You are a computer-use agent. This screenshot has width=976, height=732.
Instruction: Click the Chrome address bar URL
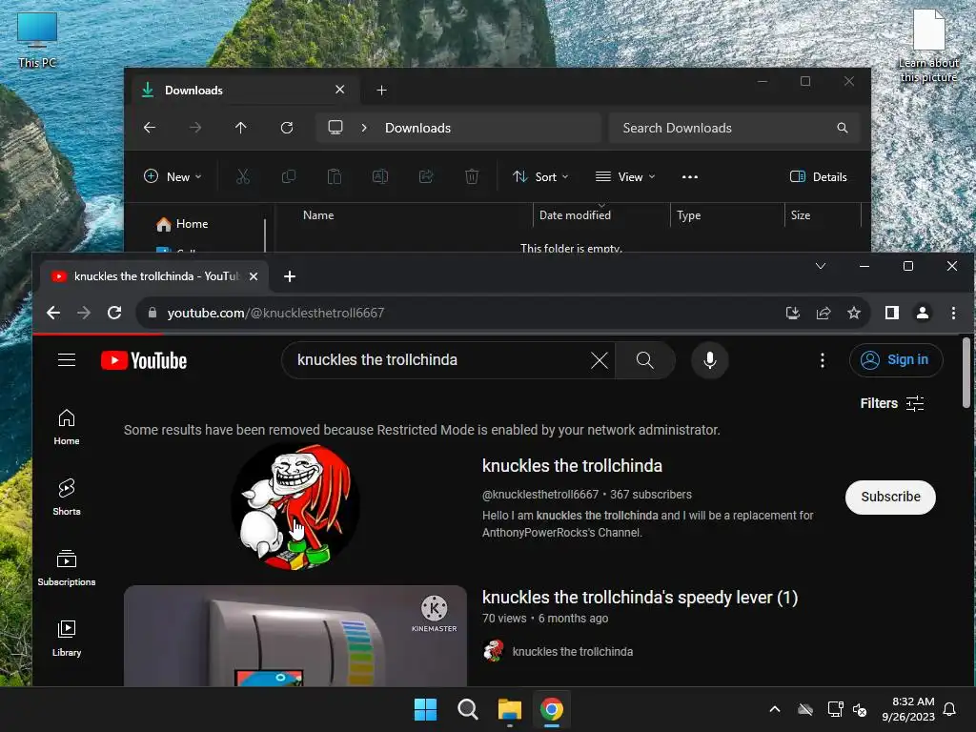tap(275, 313)
